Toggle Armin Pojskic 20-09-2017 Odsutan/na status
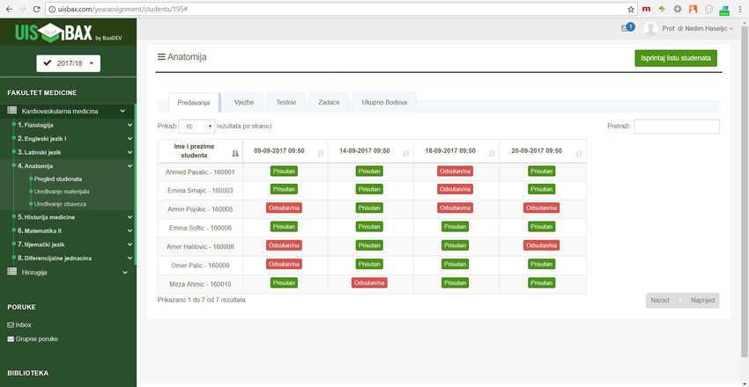 coord(541,208)
